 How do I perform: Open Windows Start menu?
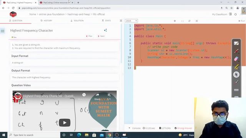3,135
